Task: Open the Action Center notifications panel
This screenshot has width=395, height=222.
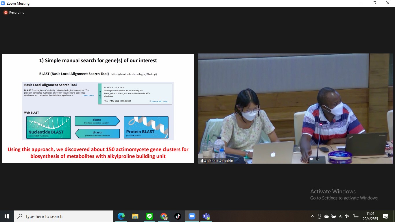Action: coord(385,216)
